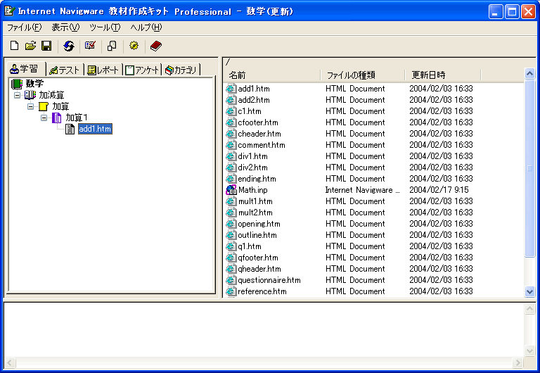Click the red book help icon
540x373 pixels.
click(155, 46)
